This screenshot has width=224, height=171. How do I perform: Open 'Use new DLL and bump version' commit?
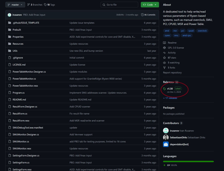click(86, 51)
